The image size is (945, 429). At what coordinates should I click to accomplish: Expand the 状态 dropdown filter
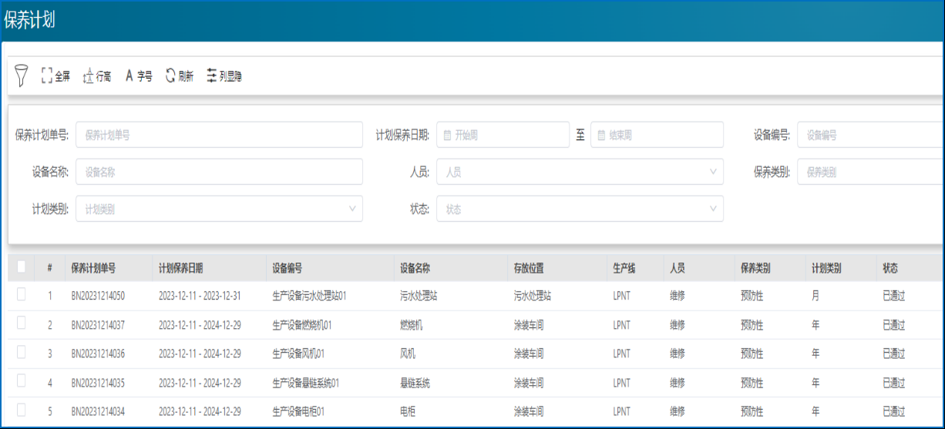click(580, 209)
